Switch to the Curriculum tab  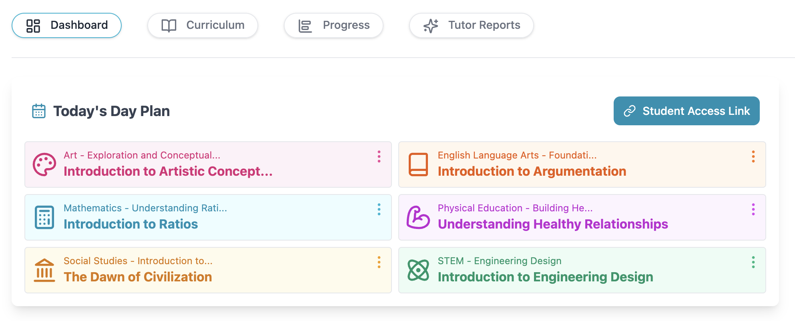click(203, 25)
